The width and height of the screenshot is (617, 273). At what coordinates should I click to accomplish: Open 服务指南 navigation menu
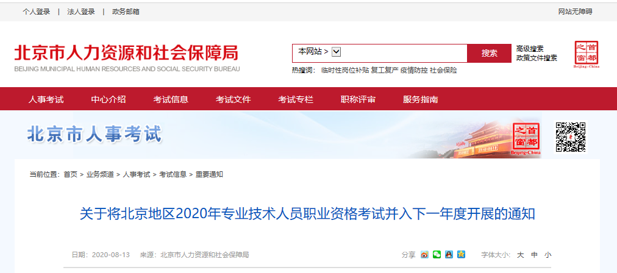[420, 99]
